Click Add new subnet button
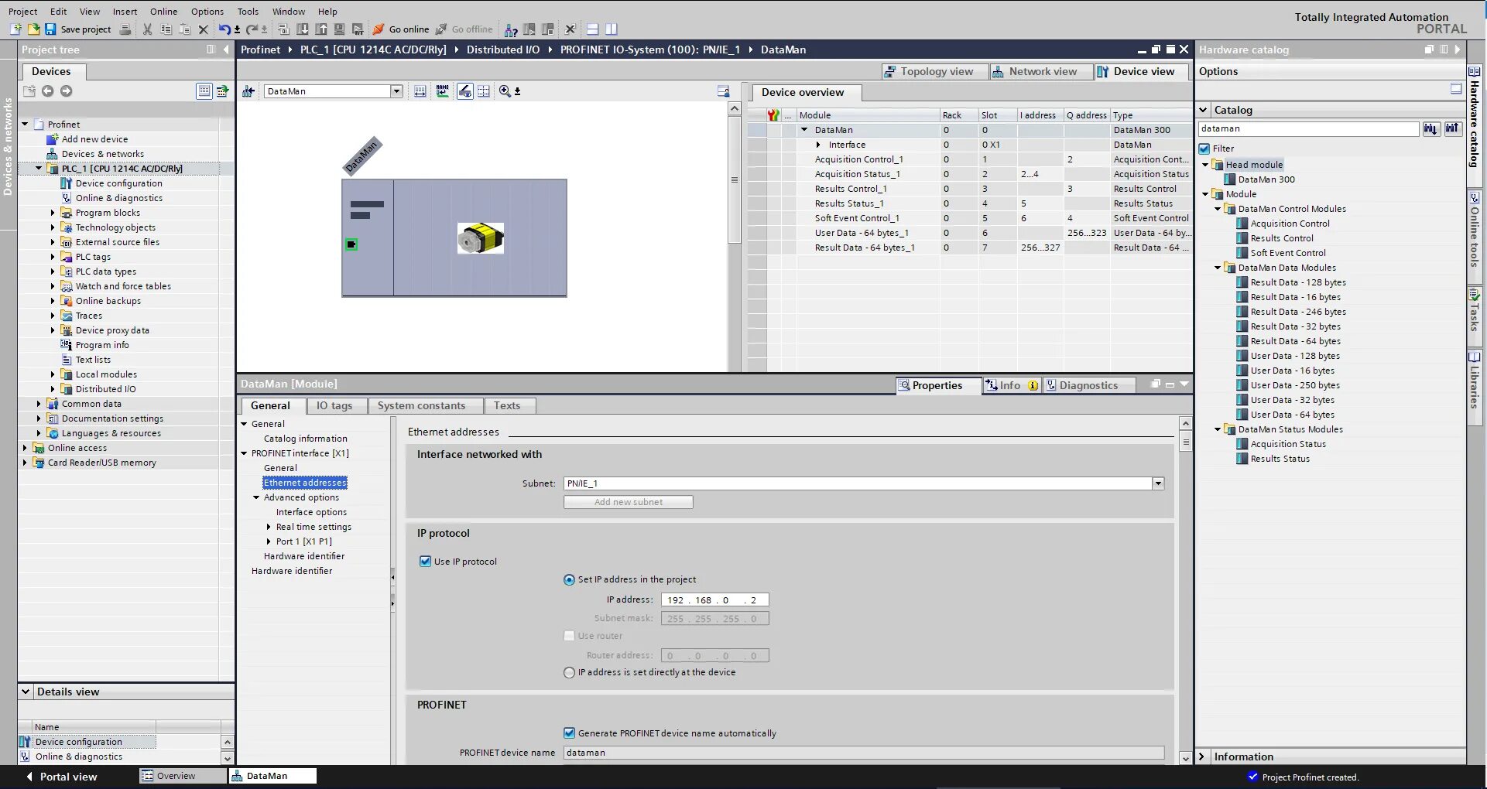Image resolution: width=1487 pixels, height=789 pixels. tap(629, 502)
